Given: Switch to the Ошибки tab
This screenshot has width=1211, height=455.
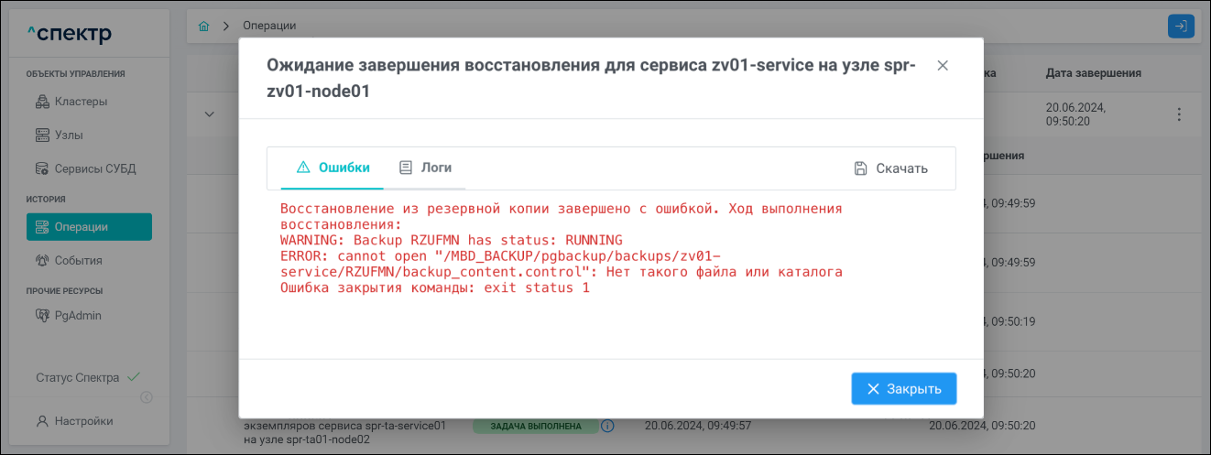Looking at the screenshot, I should click(x=333, y=168).
